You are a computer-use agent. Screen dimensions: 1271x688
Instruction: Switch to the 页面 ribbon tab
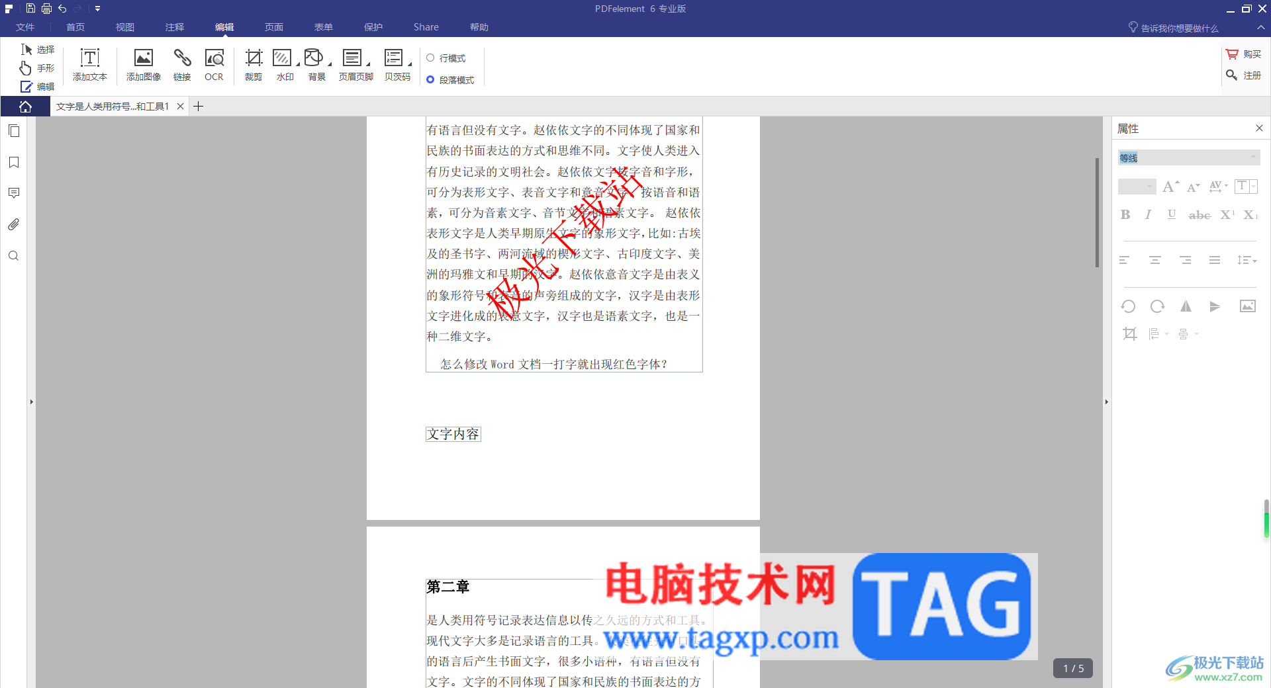(274, 27)
